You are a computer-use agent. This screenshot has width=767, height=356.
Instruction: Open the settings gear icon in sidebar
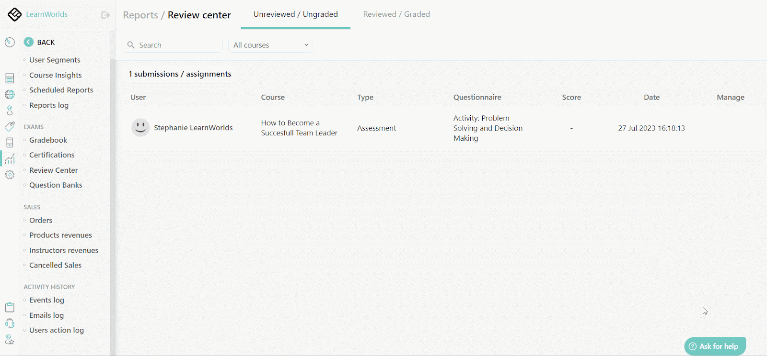click(x=10, y=175)
